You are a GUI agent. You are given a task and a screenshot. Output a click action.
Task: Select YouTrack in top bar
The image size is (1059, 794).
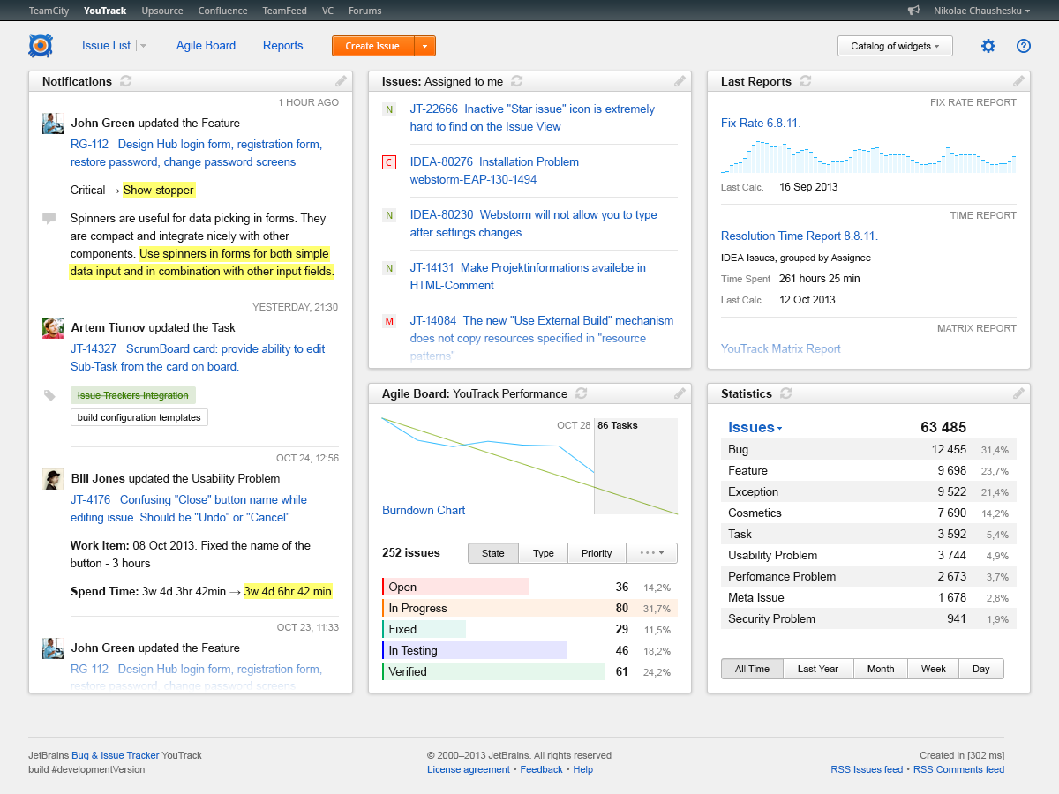click(x=105, y=11)
